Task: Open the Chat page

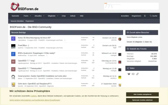Action: pyautogui.click(x=64, y=16)
